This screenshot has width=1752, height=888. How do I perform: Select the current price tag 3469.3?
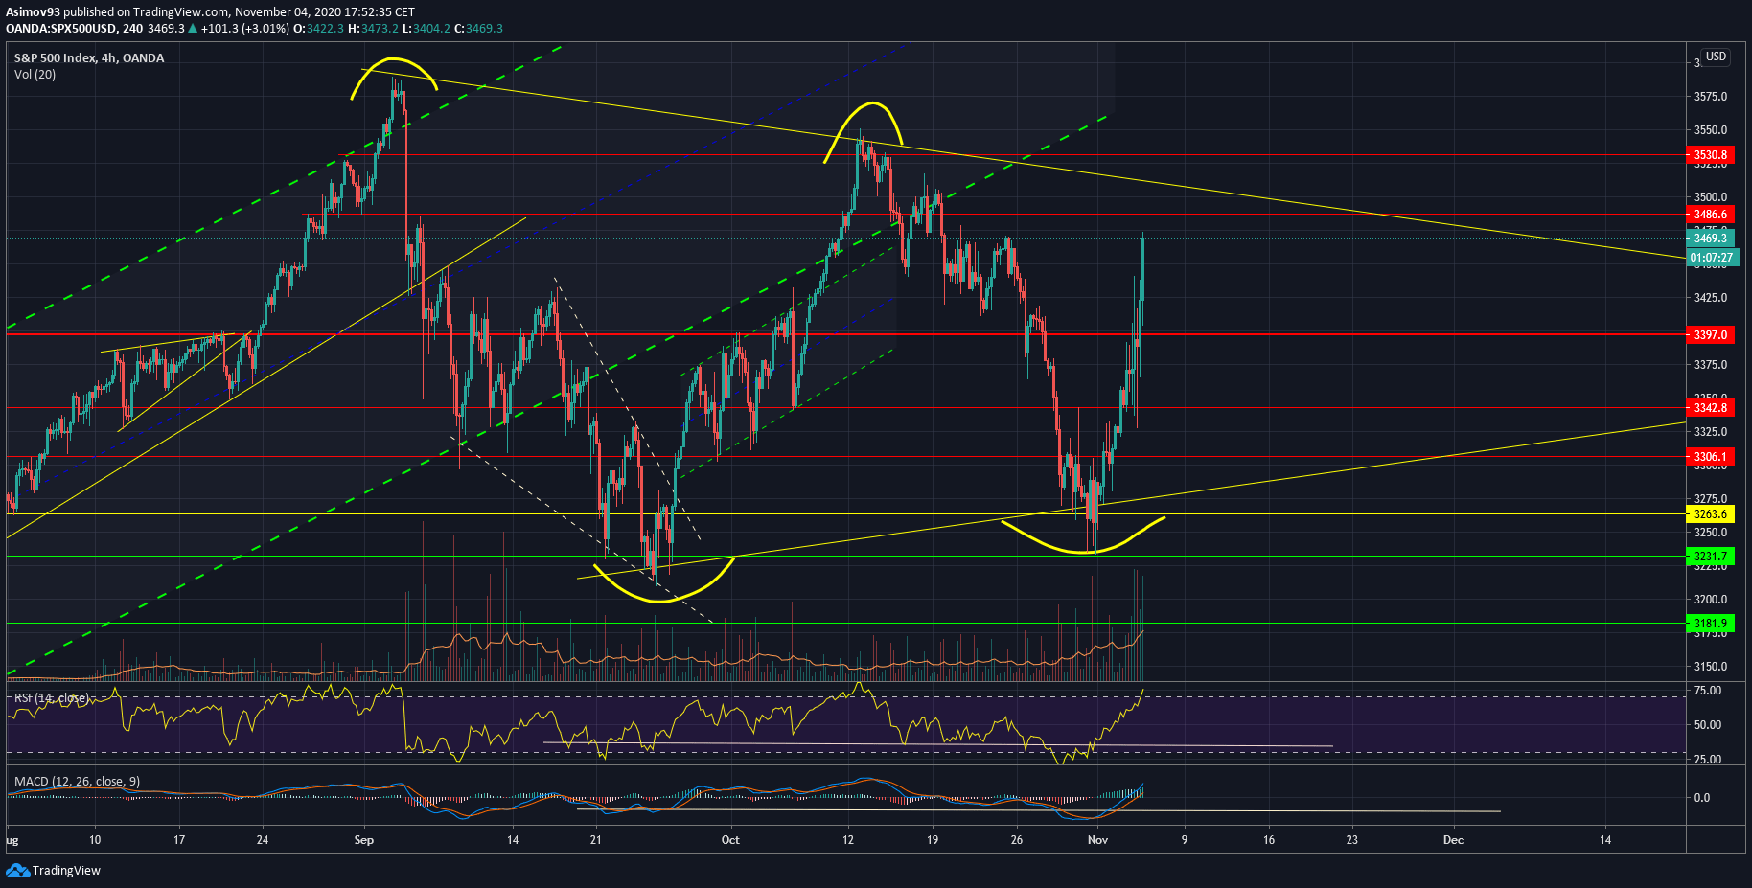pyautogui.click(x=1710, y=239)
